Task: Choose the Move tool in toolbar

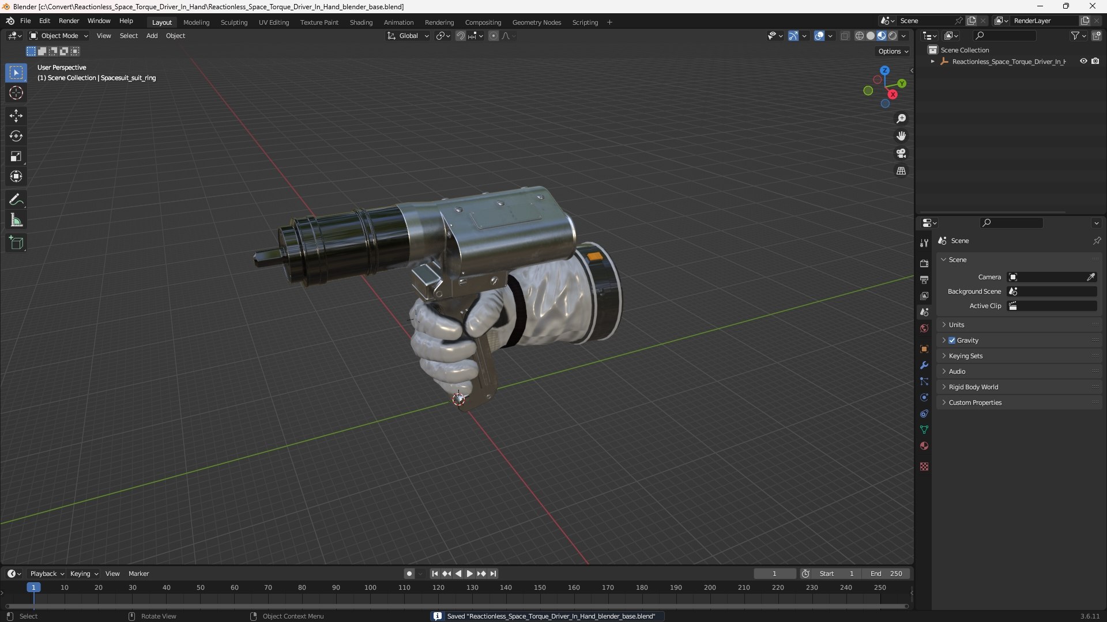Action: pos(16,116)
